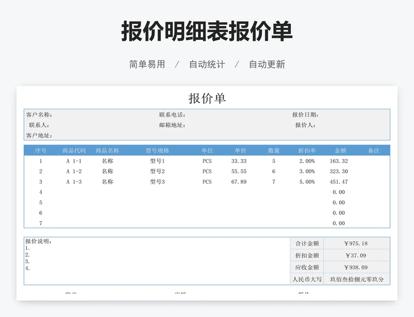
Task: Select the 客户地址 label
Action: pyautogui.click(x=39, y=135)
